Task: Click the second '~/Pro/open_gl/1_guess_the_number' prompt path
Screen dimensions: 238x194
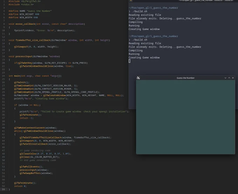Action: click(x=153, y=36)
